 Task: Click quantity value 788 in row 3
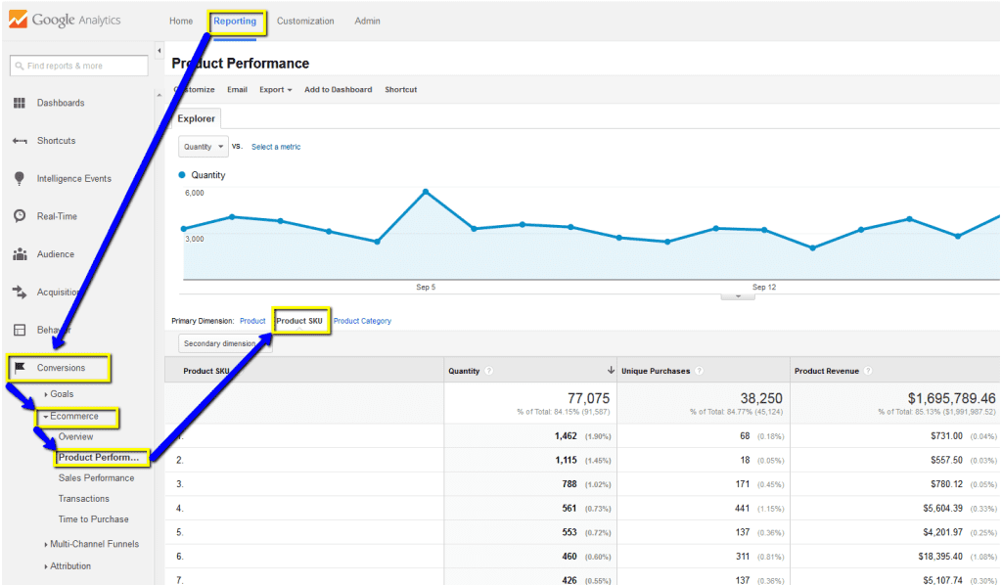(x=569, y=484)
